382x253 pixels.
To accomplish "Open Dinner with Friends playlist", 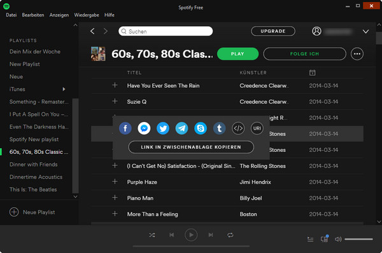I will point(34,165).
